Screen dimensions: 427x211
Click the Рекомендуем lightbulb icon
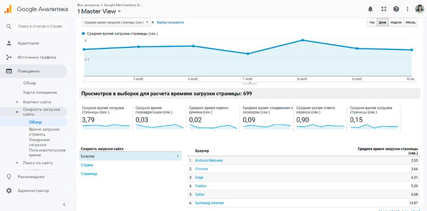coord(9,176)
